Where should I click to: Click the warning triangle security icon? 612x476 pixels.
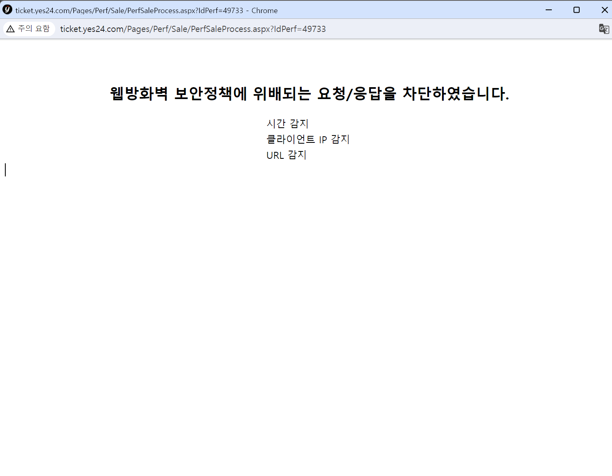pos(11,29)
